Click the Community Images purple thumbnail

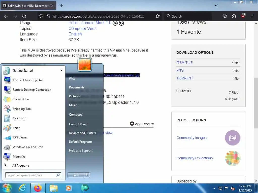click(x=233, y=138)
